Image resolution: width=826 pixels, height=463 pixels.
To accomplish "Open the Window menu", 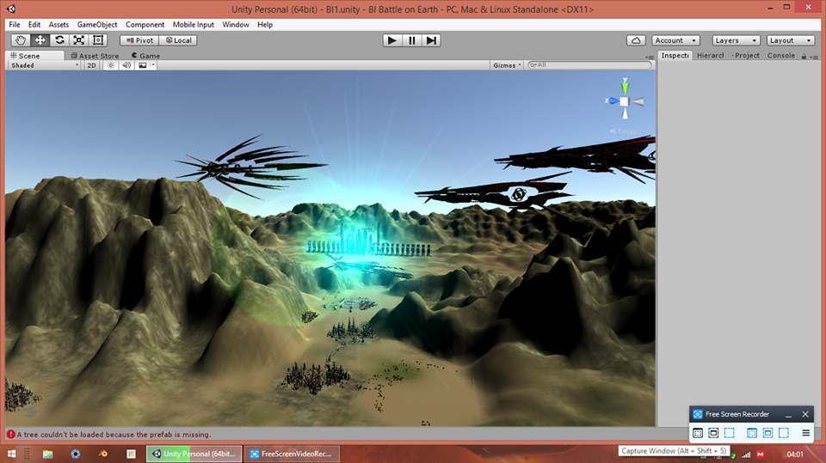I will 236,25.
